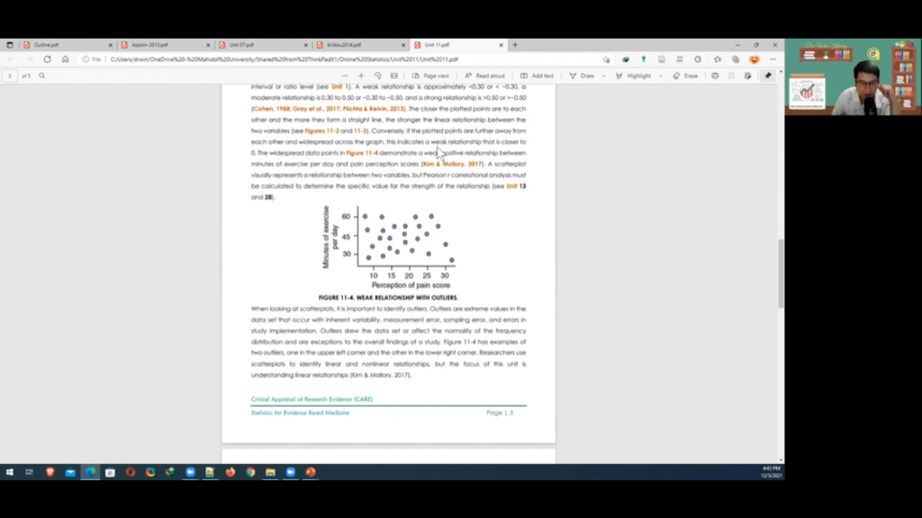Fit the PDF to page width
922x518 pixels.
pyautogui.click(x=394, y=76)
